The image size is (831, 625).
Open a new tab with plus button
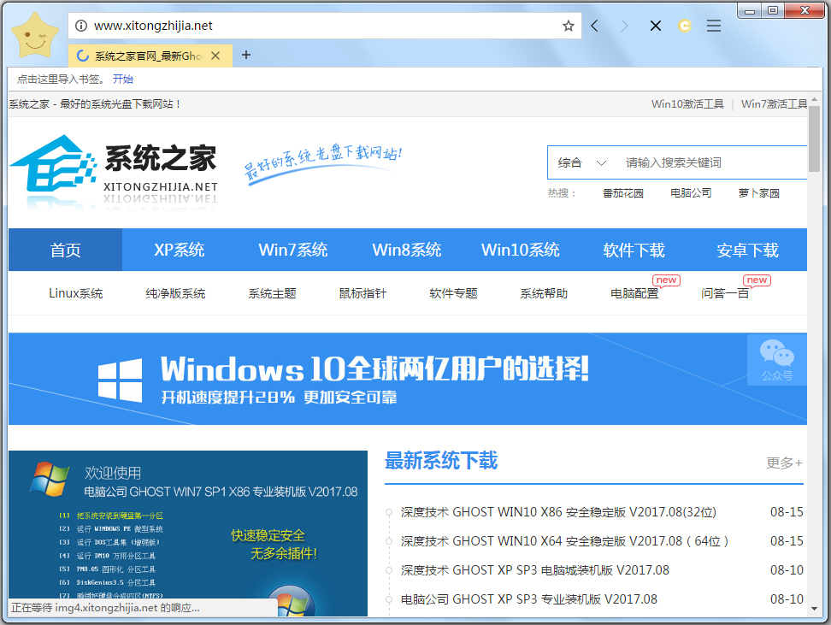click(246, 55)
